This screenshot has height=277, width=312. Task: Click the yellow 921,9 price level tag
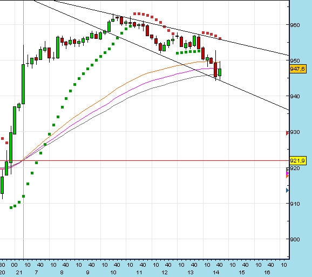coord(298,160)
